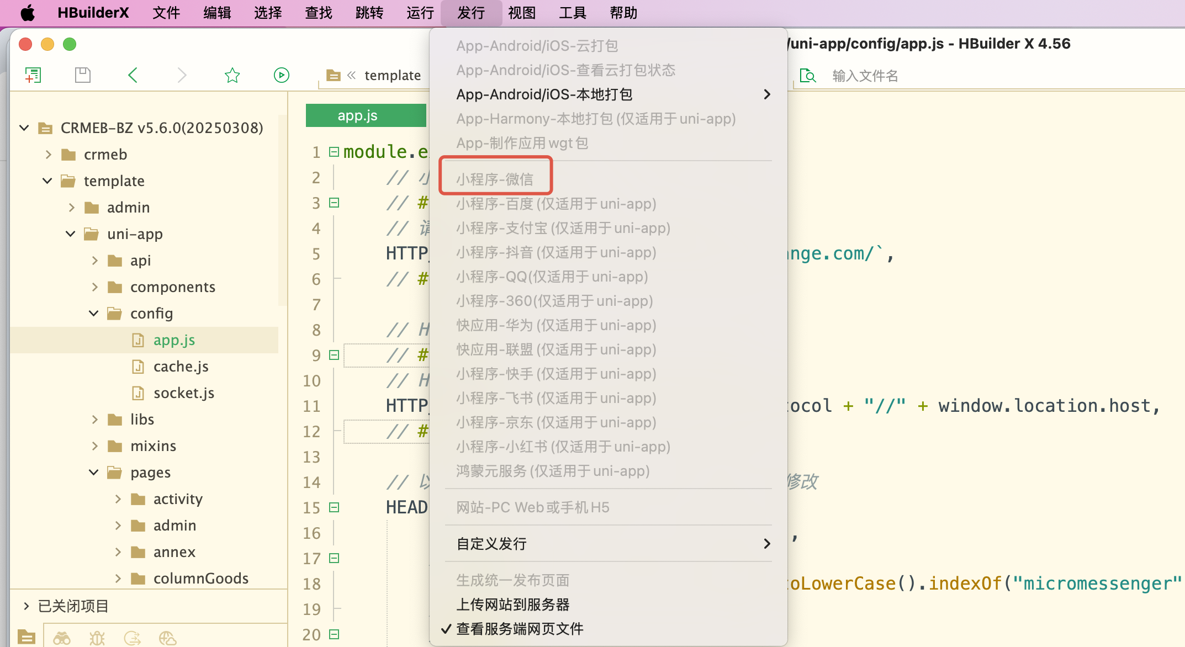Open App-Android/iOS-本地打包 submenu
The height and width of the screenshot is (647, 1185).
click(x=608, y=94)
